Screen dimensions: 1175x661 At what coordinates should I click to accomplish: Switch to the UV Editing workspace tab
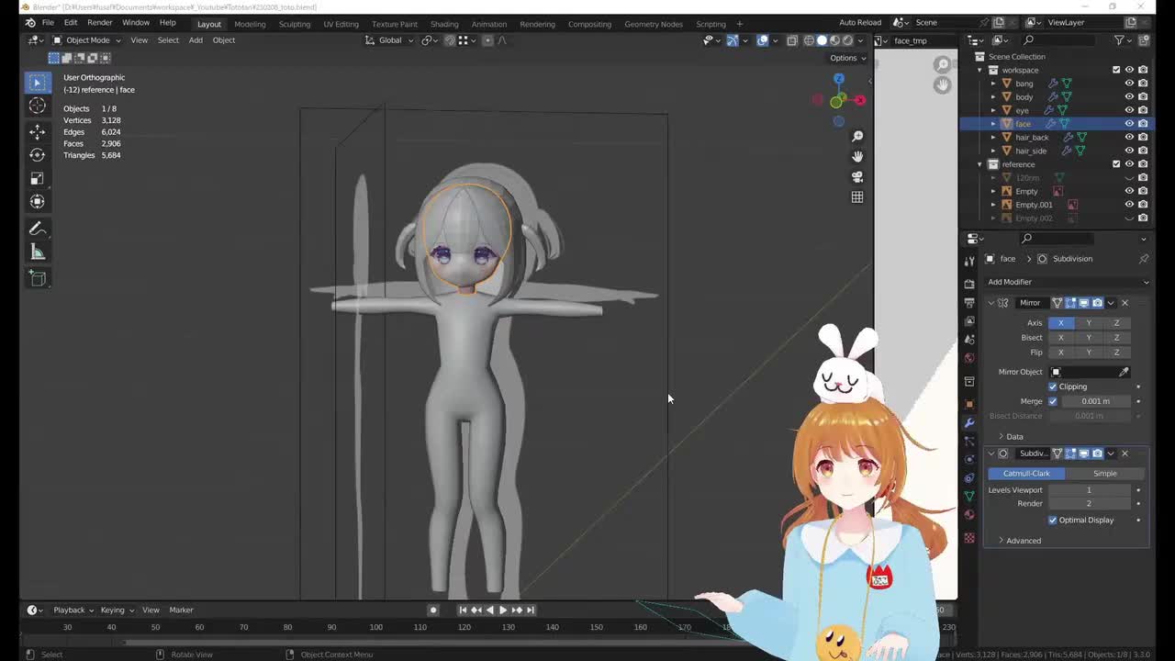(341, 24)
